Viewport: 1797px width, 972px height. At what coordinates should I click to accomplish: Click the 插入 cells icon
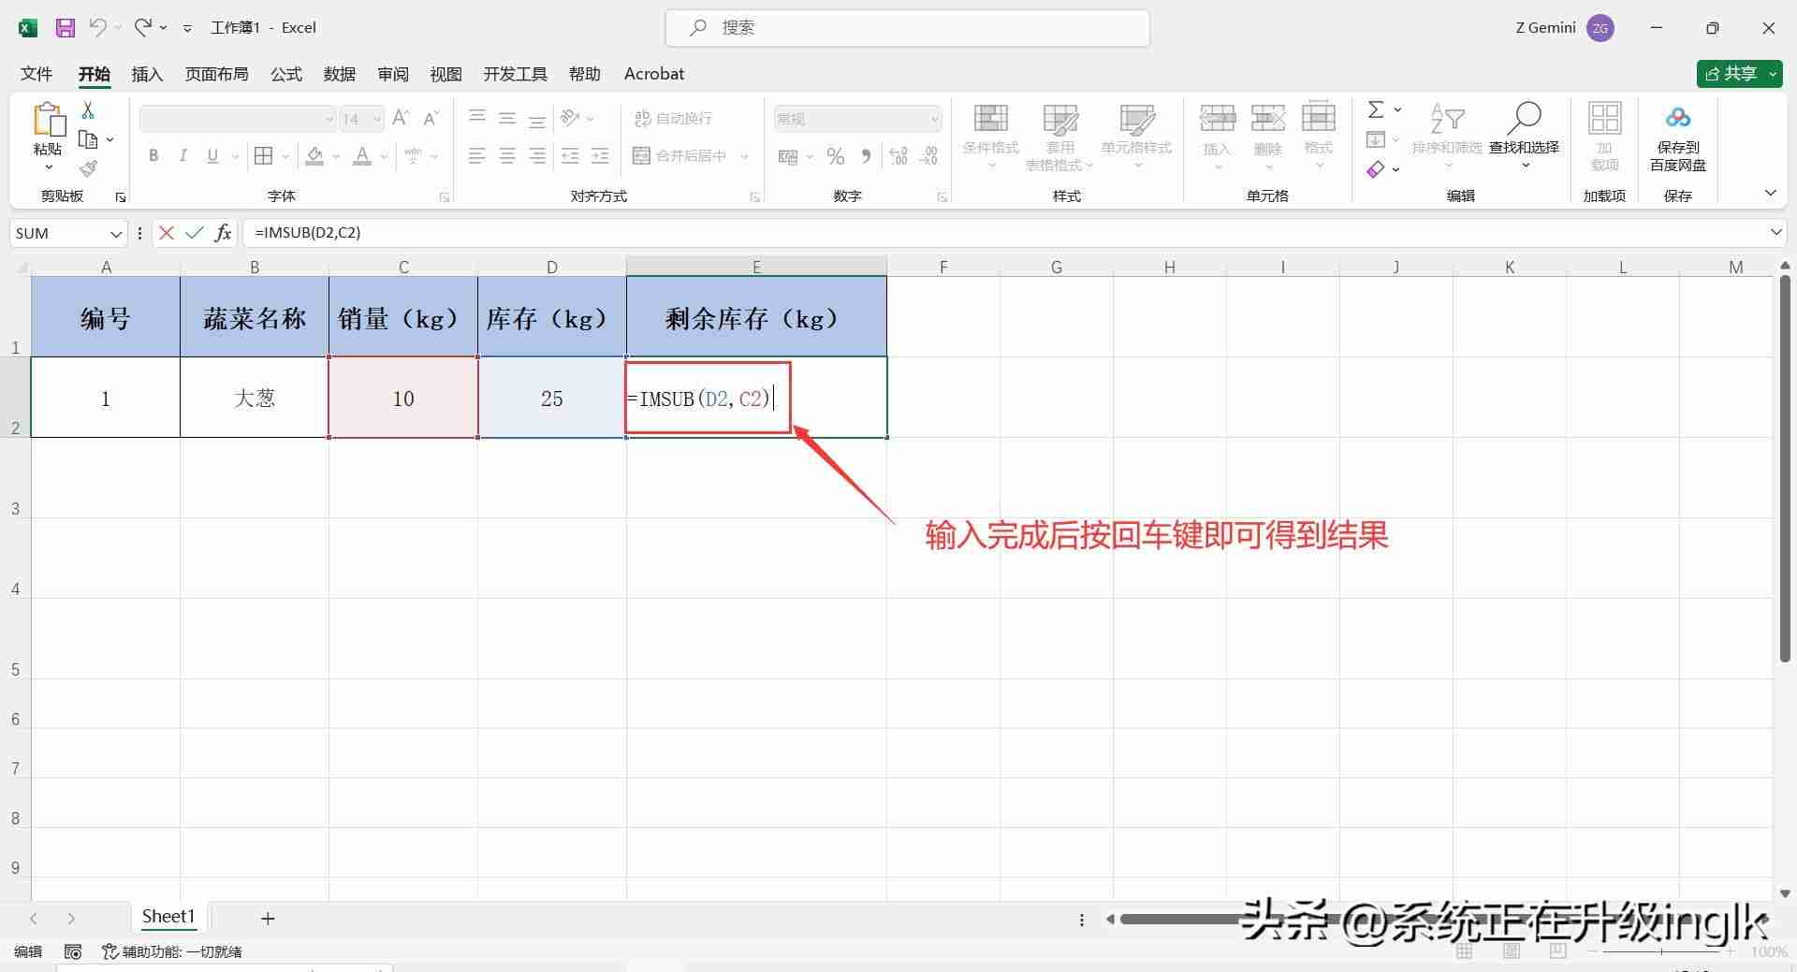(1217, 119)
